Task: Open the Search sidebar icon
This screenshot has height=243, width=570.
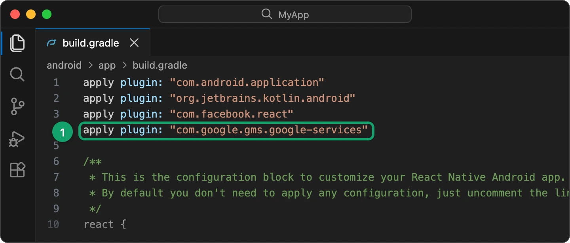Action: point(17,74)
